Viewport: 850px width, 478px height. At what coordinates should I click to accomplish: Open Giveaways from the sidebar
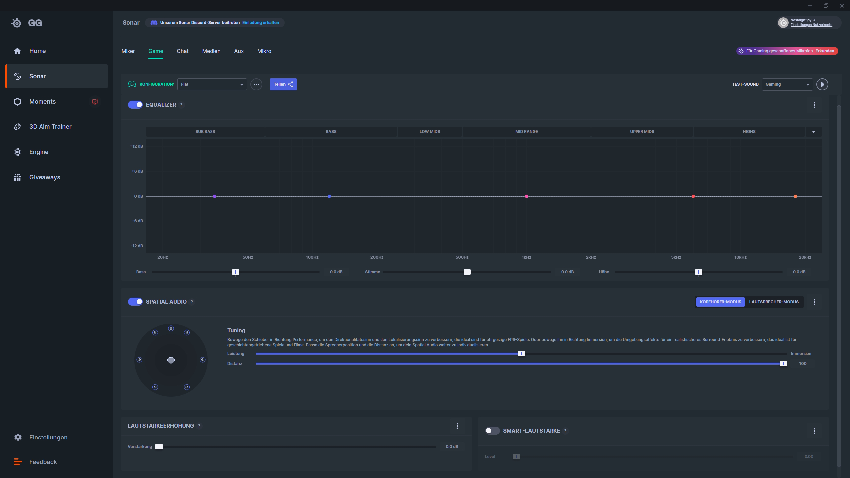click(44, 177)
